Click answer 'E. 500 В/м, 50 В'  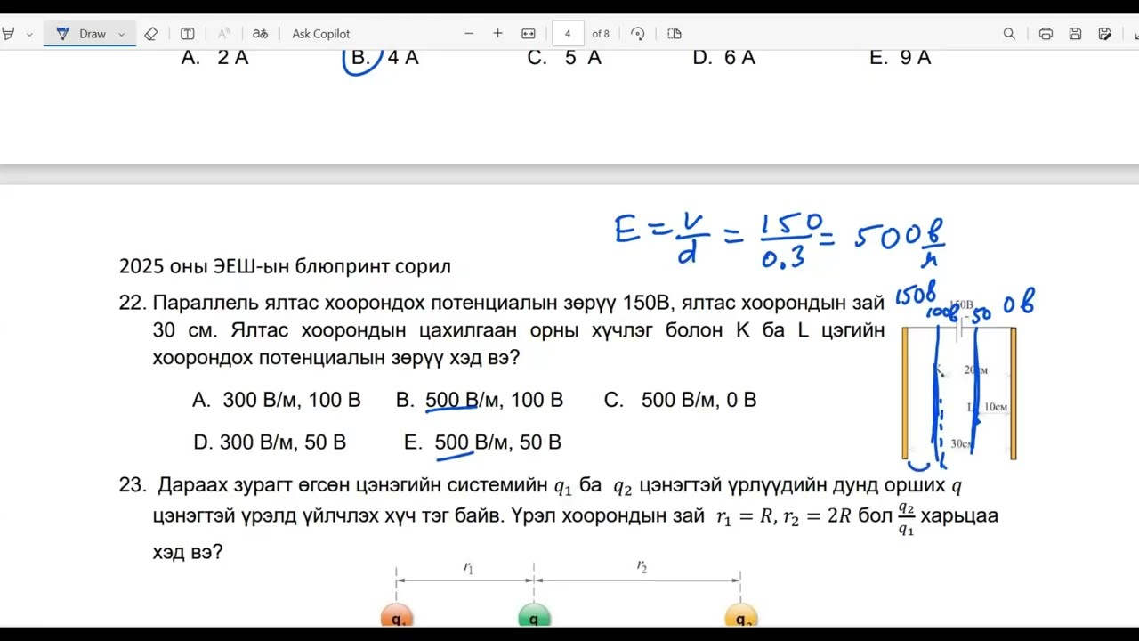482,442
